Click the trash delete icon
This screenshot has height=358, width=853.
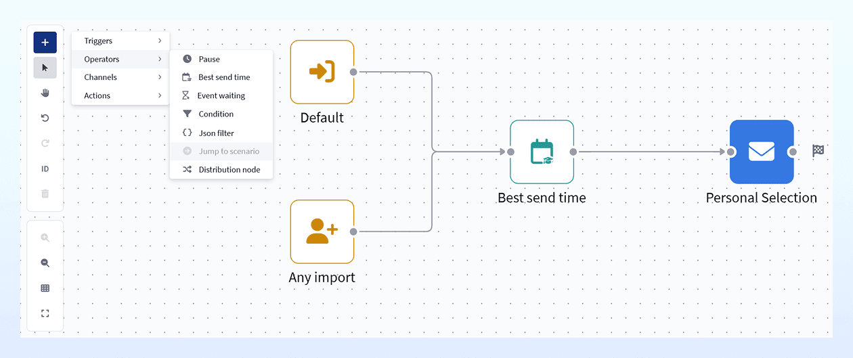pyautogui.click(x=45, y=194)
